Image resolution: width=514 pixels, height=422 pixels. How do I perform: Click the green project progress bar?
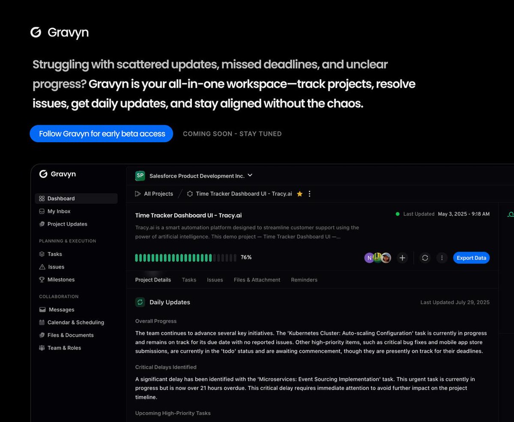pyautogui.click(x=185, y=257)
